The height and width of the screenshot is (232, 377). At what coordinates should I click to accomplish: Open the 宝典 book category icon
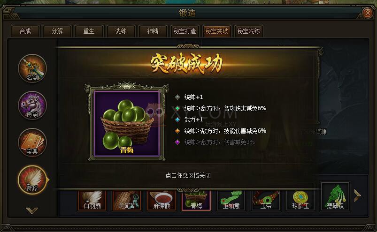[32, 142]
